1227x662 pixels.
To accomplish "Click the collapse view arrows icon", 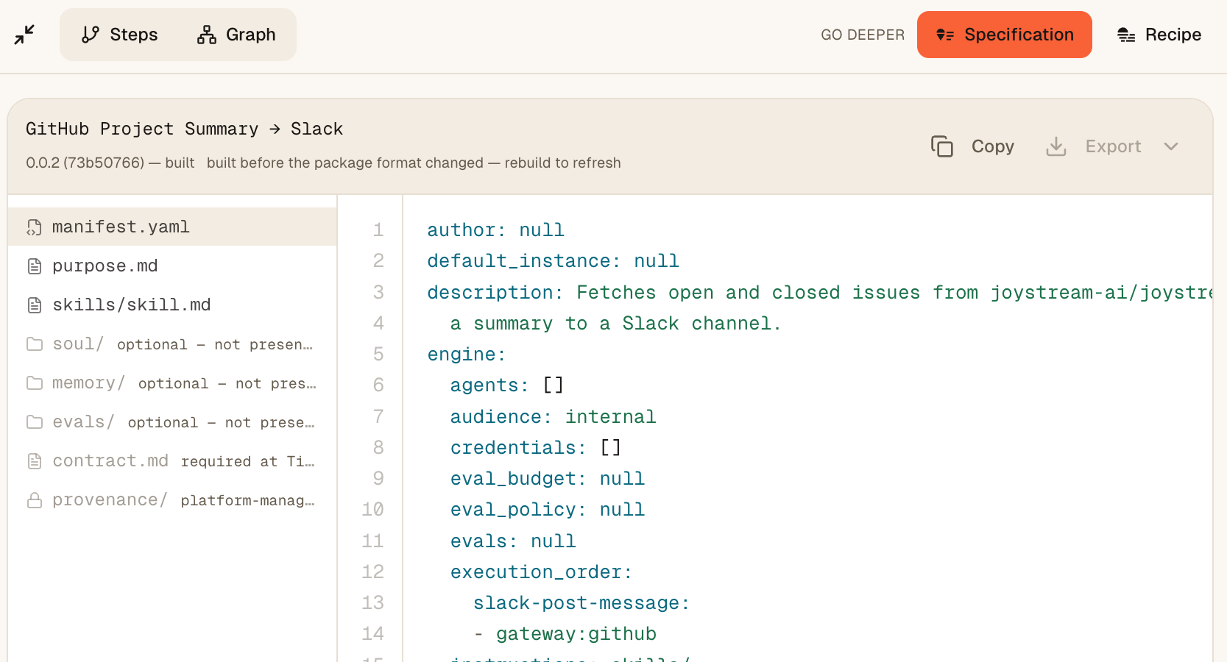I will point(24,35).
